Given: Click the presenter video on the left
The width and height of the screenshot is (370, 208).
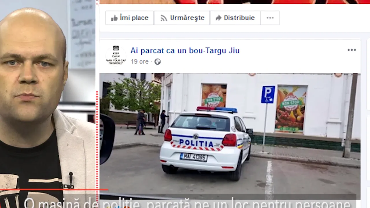Looking at the screenshot, I should pos(46,101).
